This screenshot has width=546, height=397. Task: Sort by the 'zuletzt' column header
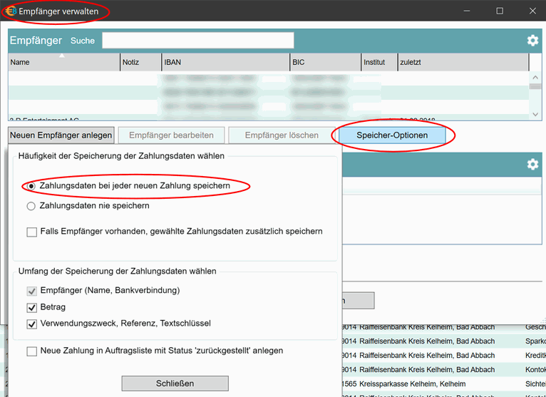click(462, 63)
